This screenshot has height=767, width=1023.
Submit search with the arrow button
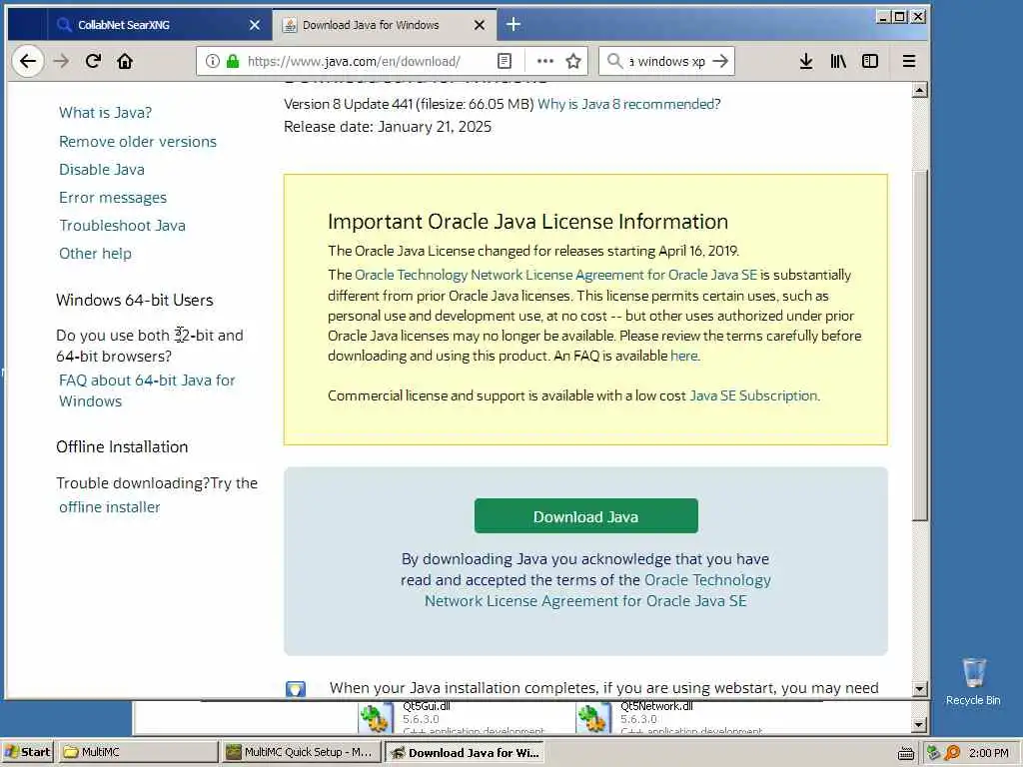(720, 61)
